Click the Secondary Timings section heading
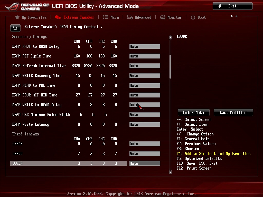This screenshot has width=263, height=197. click(30, 37)
